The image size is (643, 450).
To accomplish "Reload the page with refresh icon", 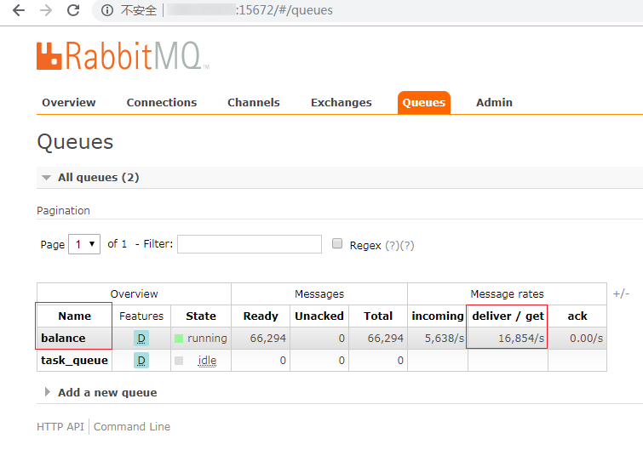I will click(73, 10).
